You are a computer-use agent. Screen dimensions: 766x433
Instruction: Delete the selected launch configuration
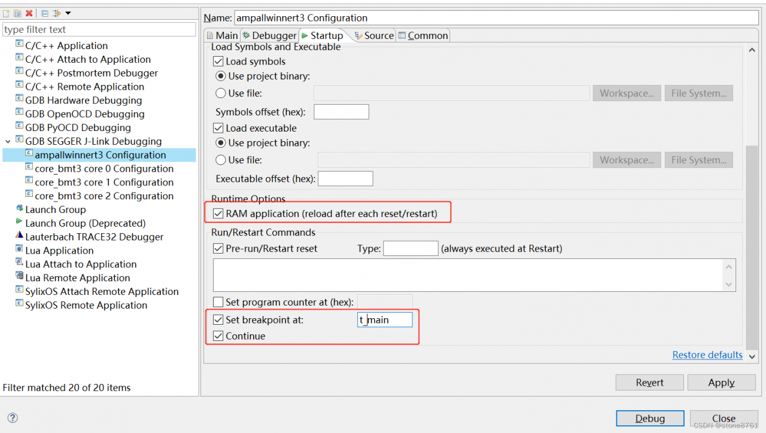(x=29, y=13)
